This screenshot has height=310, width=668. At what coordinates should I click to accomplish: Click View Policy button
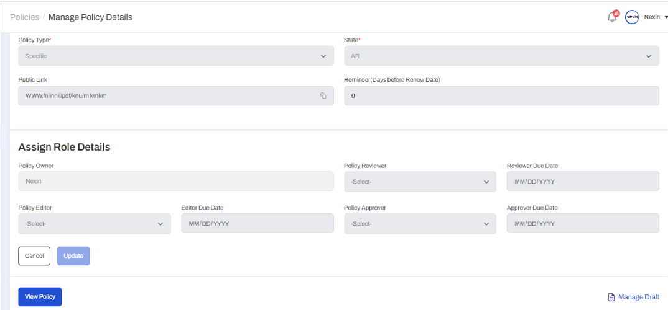(x=40, y=297)
